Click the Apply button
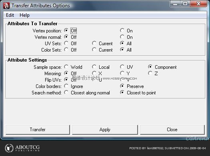Viewport: 210px width, 156px height. (105, 130)
